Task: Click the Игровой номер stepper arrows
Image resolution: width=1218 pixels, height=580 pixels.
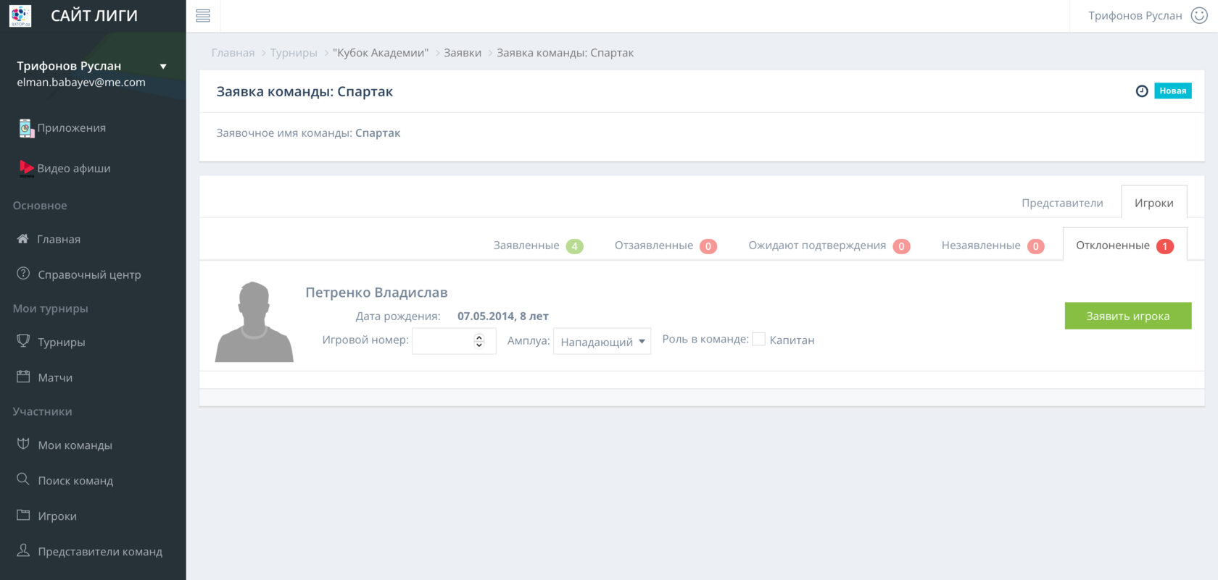Action: [479, 341]
